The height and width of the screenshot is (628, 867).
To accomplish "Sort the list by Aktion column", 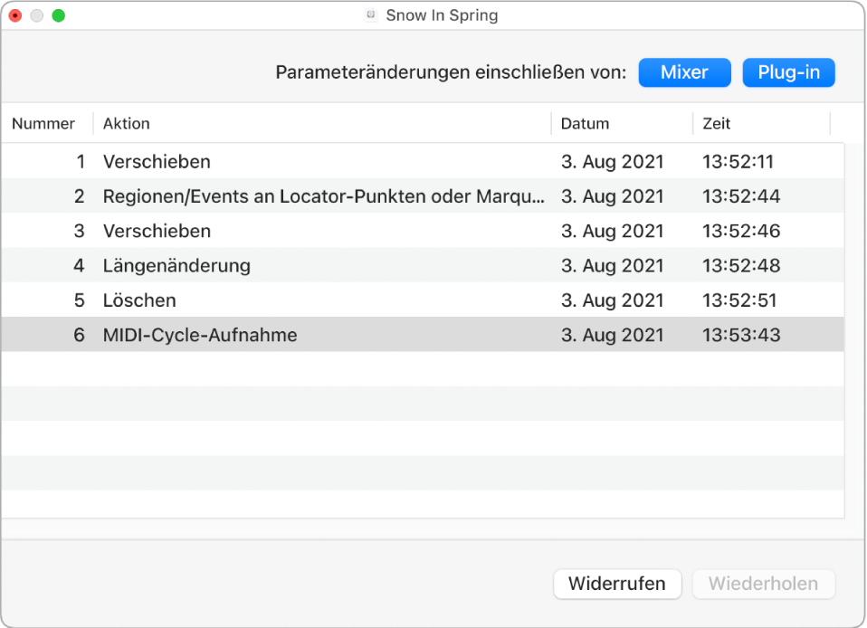I will coord(127,124).
